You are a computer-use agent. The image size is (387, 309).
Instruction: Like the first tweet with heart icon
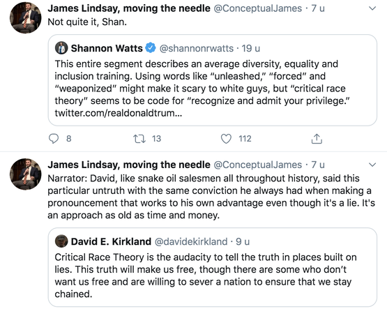tap(226, 139)
